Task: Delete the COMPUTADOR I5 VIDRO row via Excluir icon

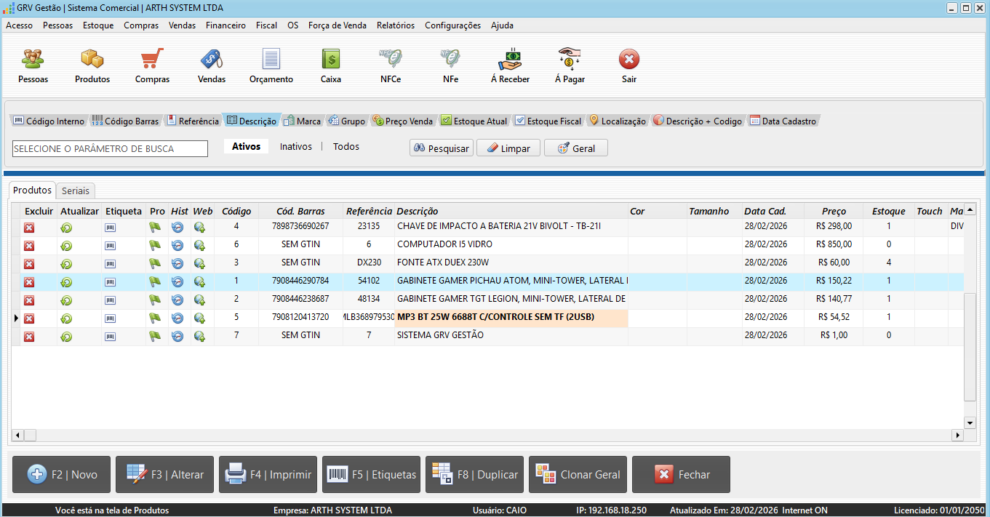Action: point(29,246)
